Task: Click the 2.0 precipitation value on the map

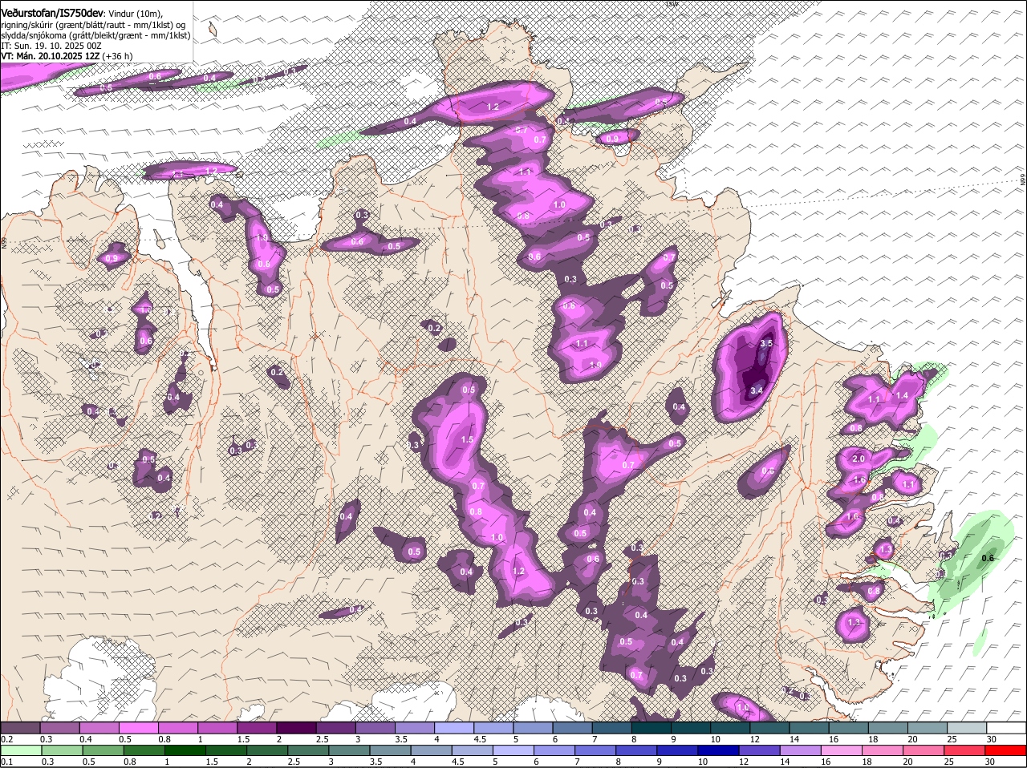Action: pos(859,459)
